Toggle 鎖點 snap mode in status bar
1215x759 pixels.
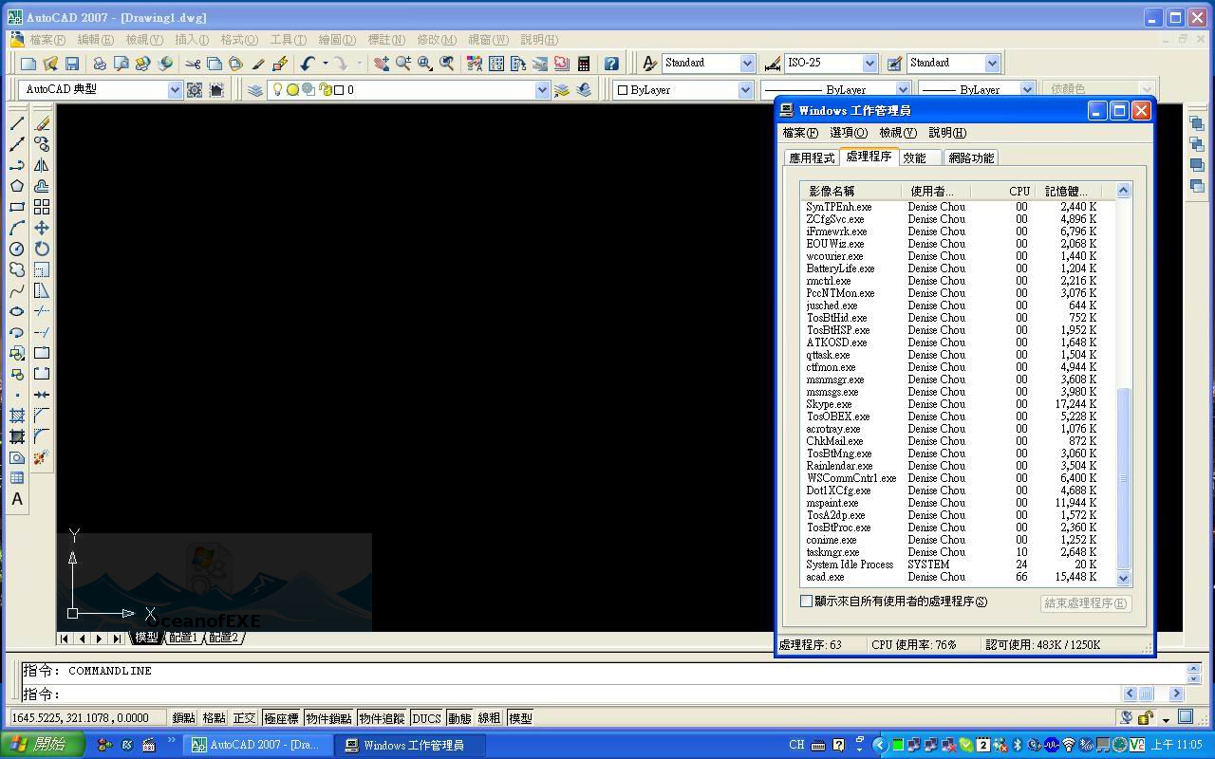tap(183, 718)
